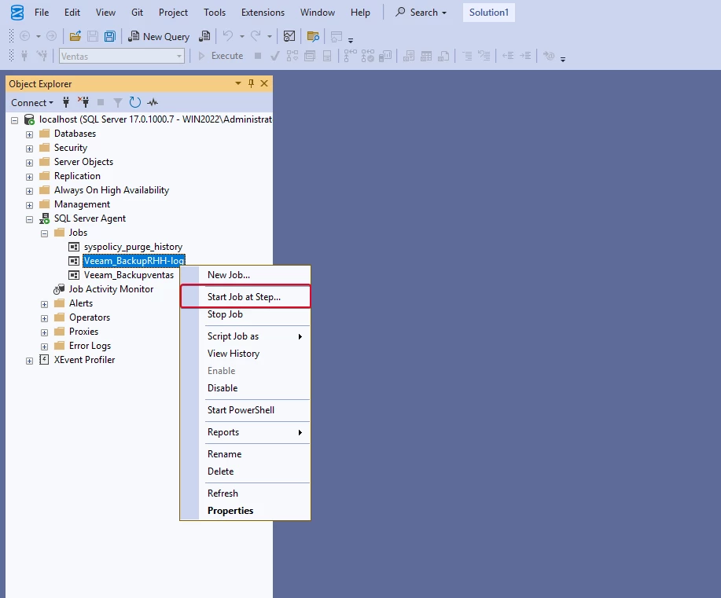Click the Parse checkmark icon

click(275, 56)
